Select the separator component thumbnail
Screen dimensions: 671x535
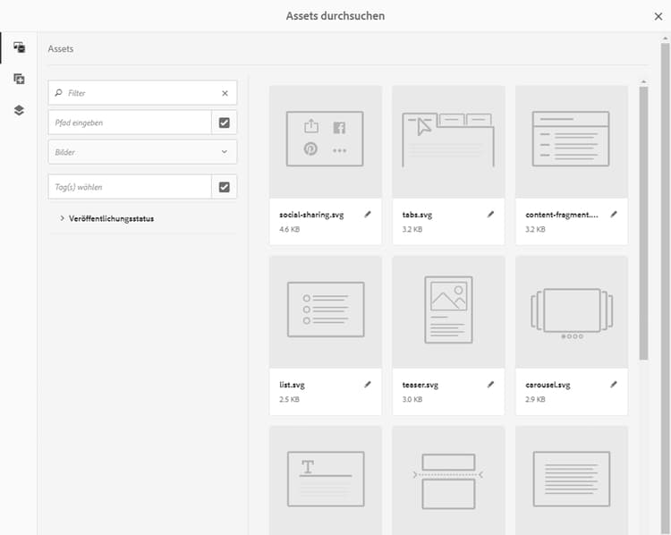pos(448,480)
